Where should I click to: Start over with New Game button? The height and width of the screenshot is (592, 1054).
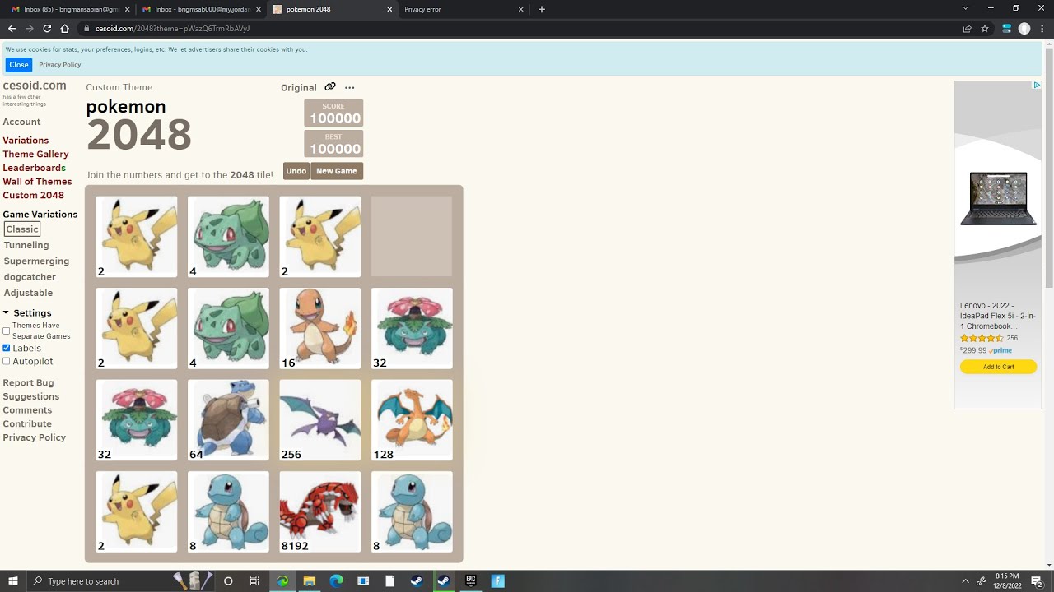337,171
